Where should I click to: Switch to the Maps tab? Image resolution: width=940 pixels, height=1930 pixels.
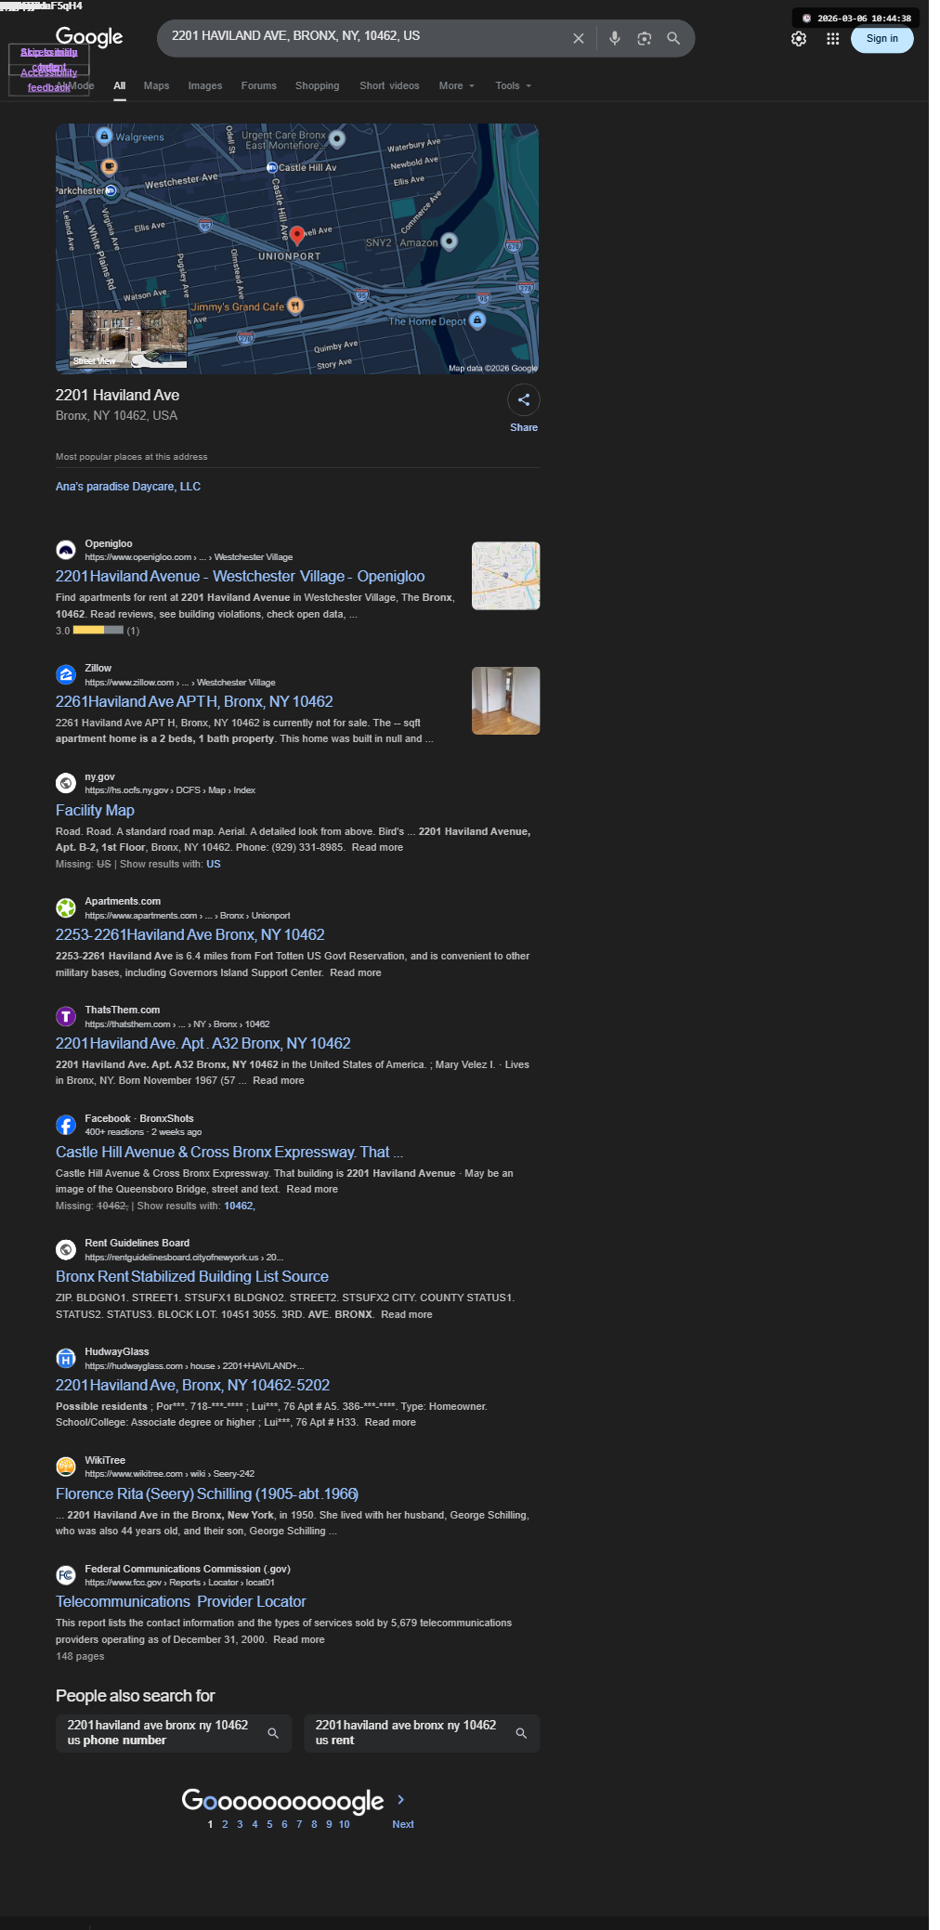tap(156, 85)
